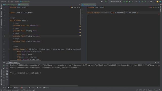Click the Stop button in top toolbar
Viewport: 162px width, 91px height.
pos(133,2)
